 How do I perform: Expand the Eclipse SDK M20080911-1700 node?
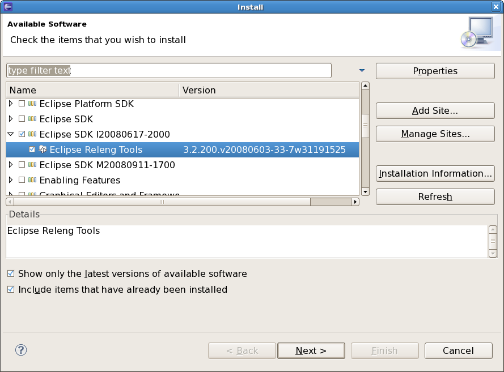click(11, 165)
